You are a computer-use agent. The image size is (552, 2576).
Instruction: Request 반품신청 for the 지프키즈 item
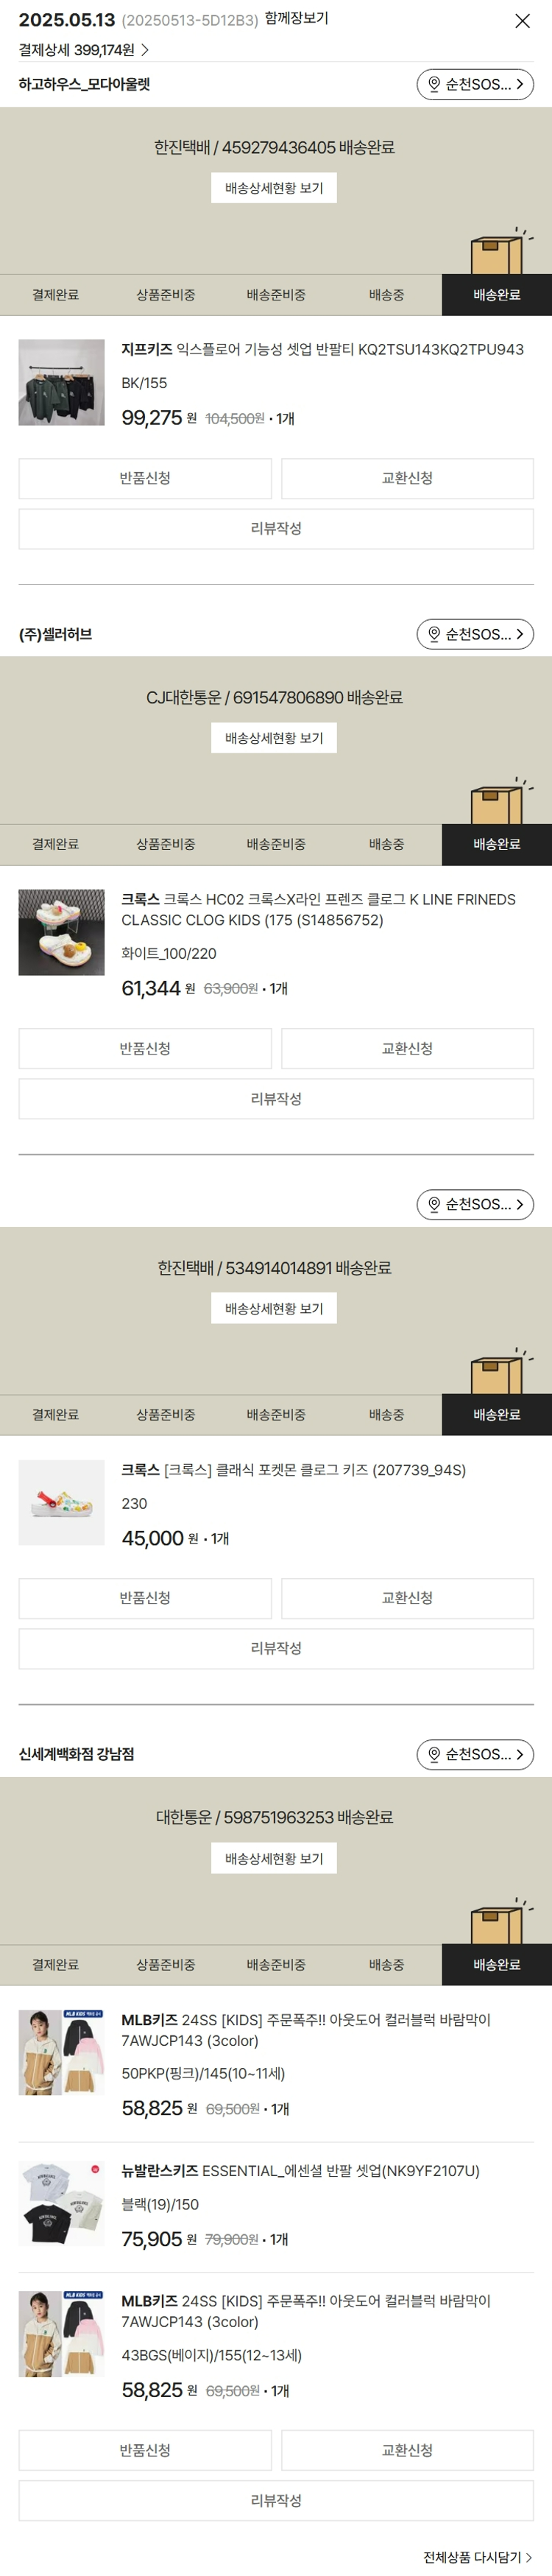pyautogui.click(x=145, y=478)
